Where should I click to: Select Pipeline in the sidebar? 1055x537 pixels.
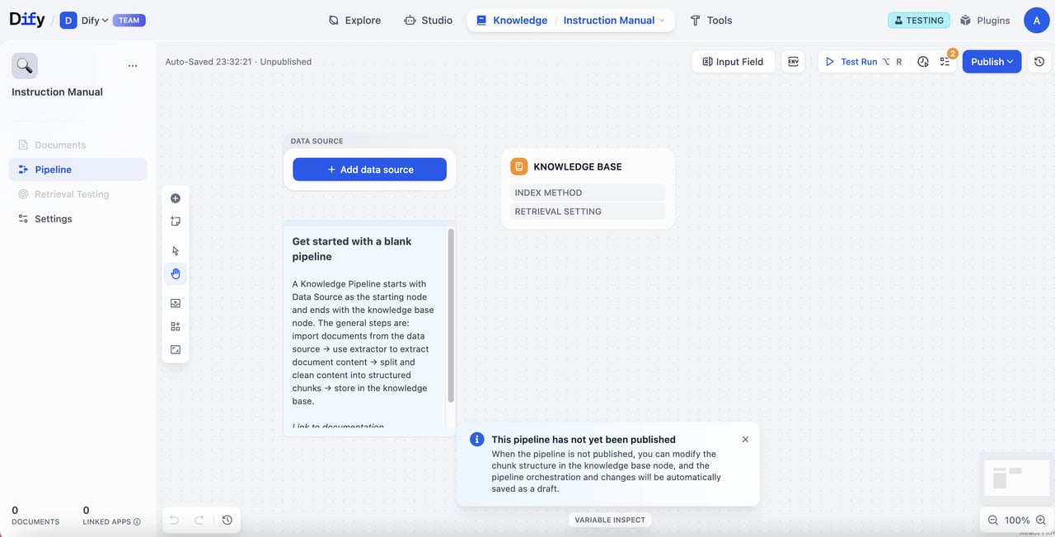pyautogui.click(x=78, y=170)
